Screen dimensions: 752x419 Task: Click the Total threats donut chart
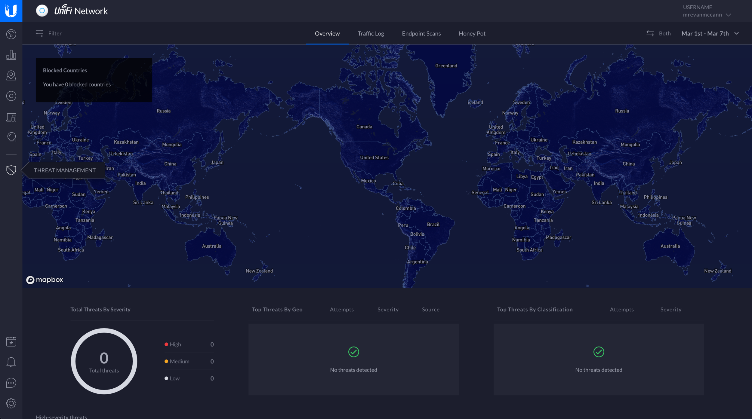point(104,361)
